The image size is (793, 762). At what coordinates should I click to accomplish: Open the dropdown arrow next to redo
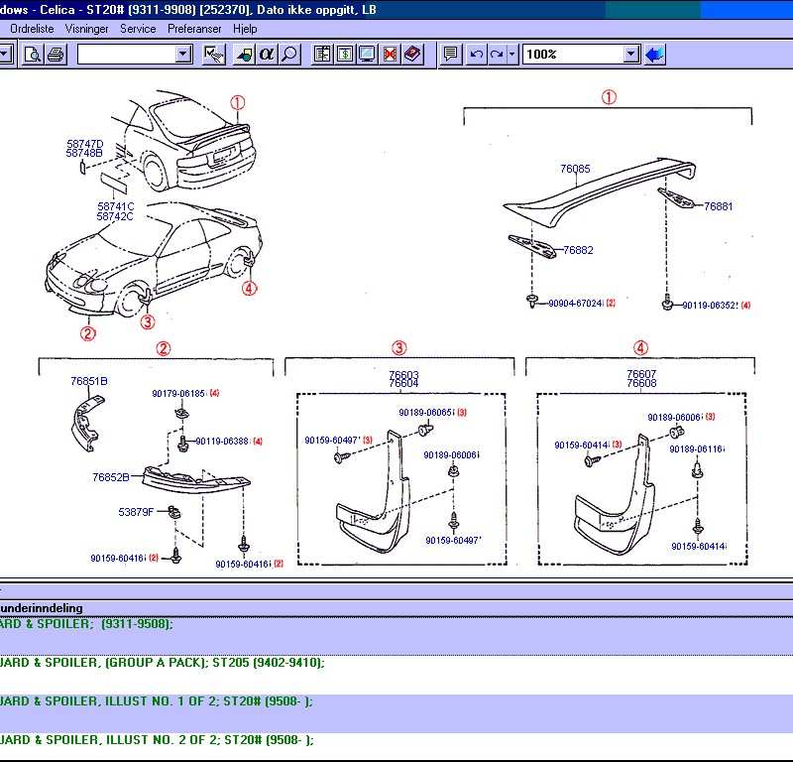[x=511, y=55]
